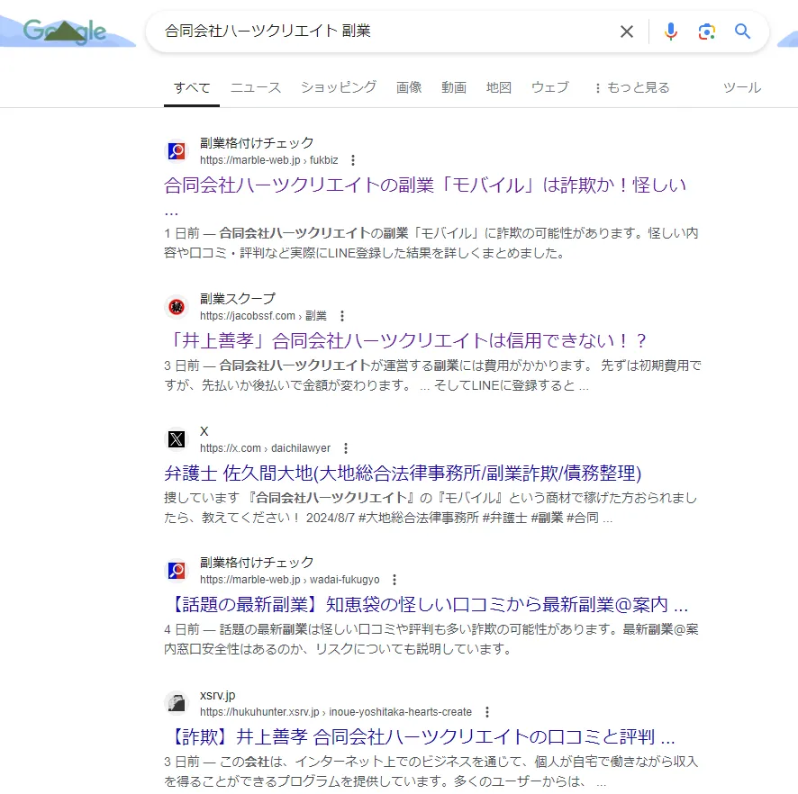Click the Google logo doodle

[65, 32]
